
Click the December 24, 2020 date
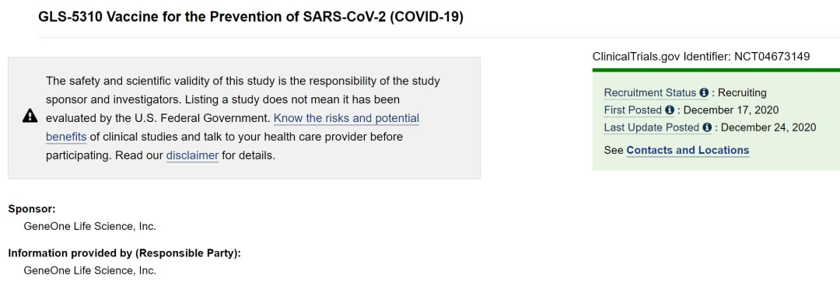(x=768, y=127)
